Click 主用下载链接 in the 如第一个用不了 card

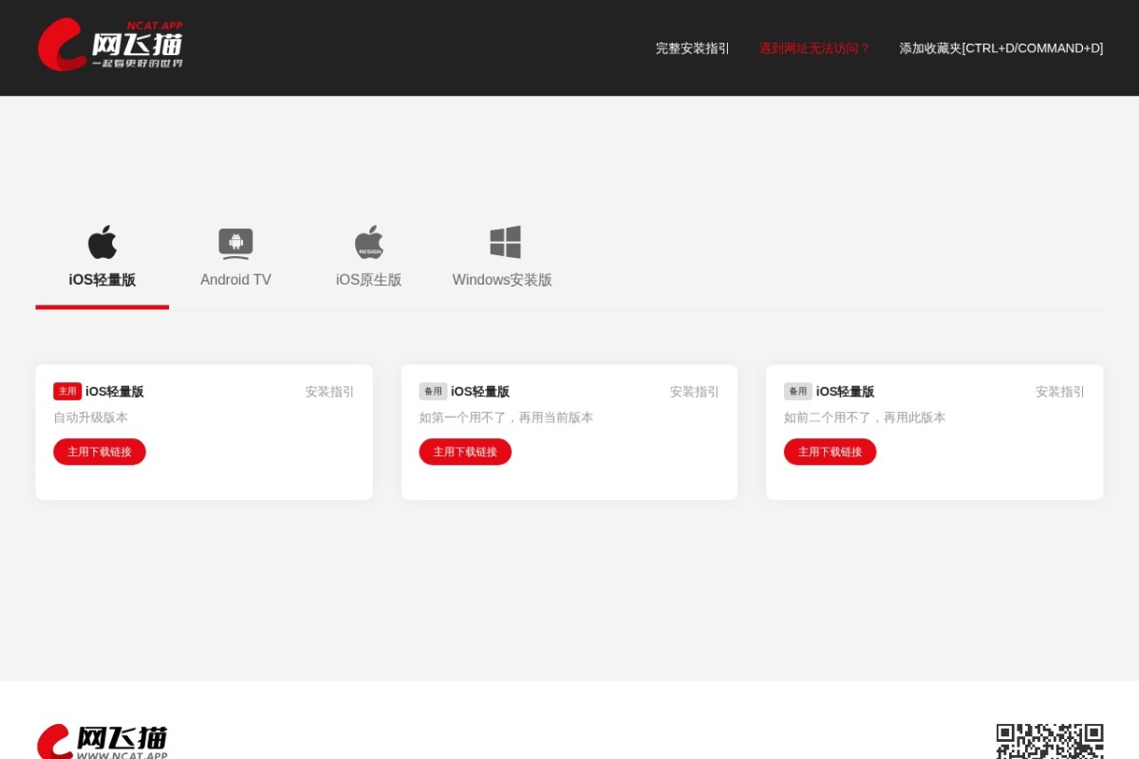click(x=465, y=452)
